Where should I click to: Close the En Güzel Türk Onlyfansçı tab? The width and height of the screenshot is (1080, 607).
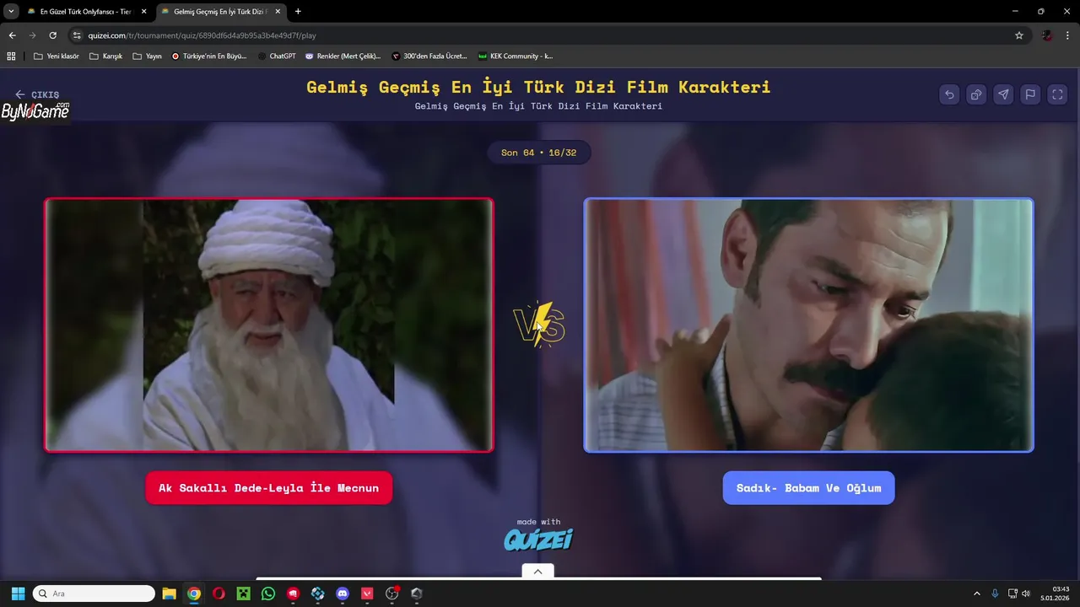tap(143, 12)
